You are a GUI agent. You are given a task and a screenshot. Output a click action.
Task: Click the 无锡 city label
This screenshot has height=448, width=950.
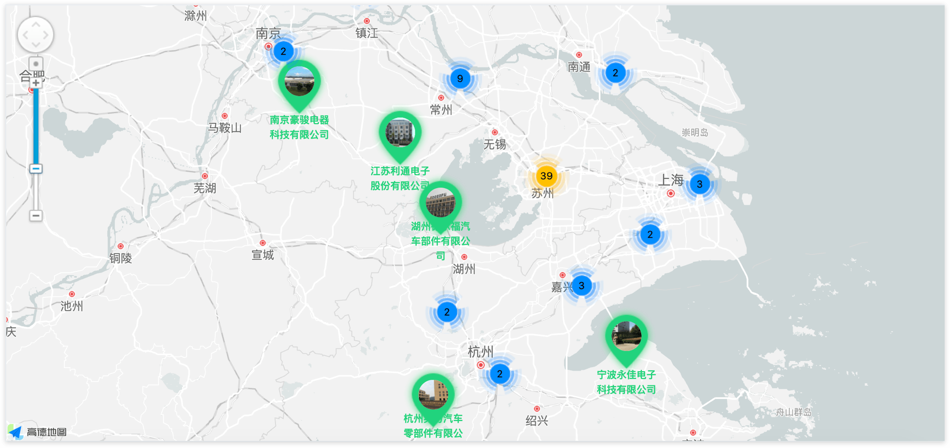click(x=495, y=144)
